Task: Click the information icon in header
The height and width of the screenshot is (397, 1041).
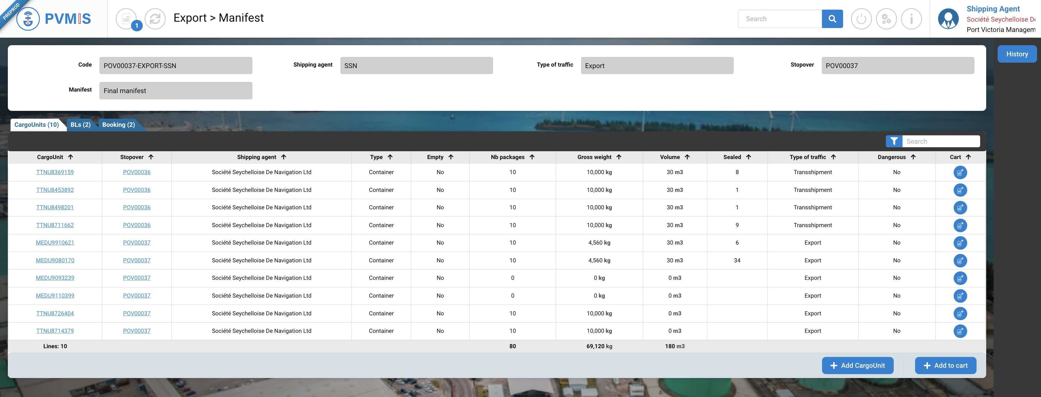Action: tap(911, 19)
